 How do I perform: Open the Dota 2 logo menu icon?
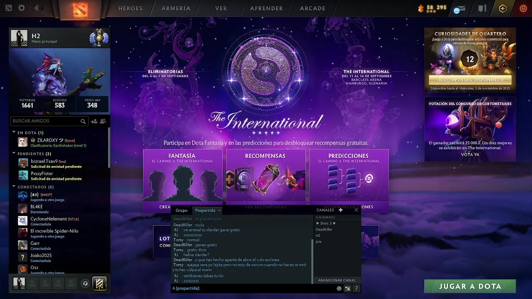tap(8, 8)
